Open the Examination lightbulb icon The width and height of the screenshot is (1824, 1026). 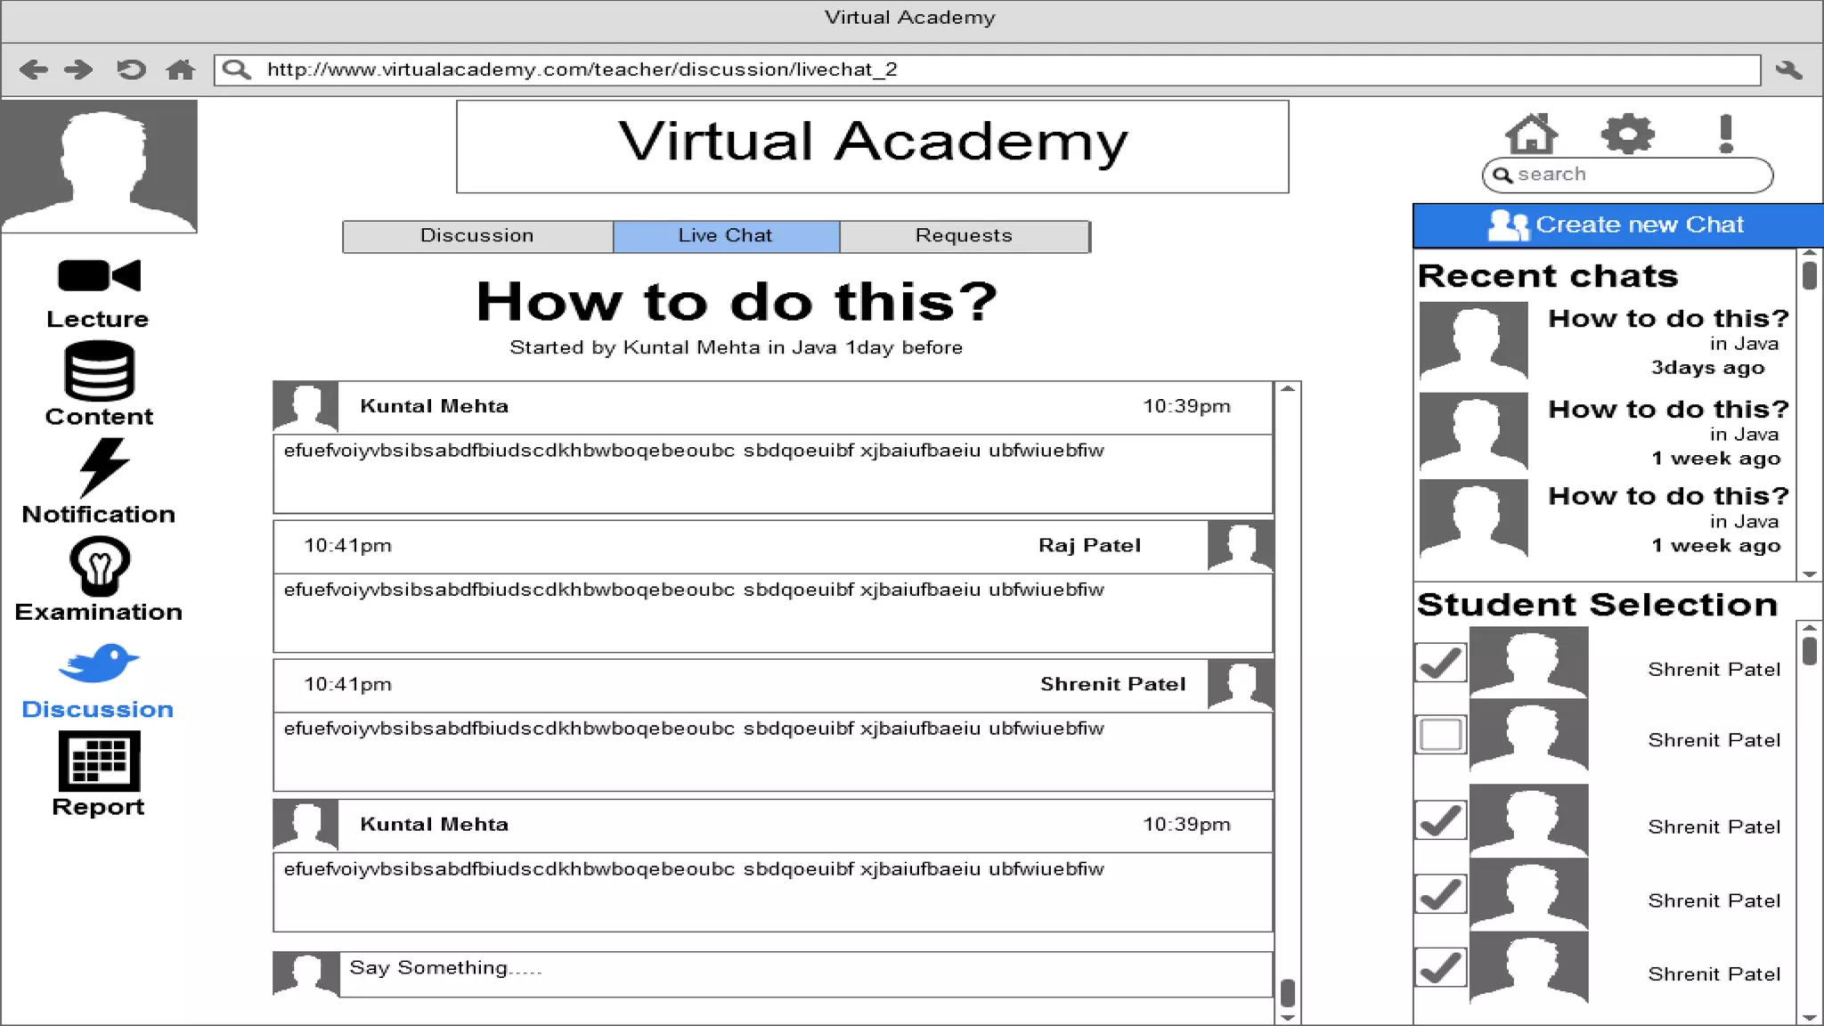click(x=99, y=566)
